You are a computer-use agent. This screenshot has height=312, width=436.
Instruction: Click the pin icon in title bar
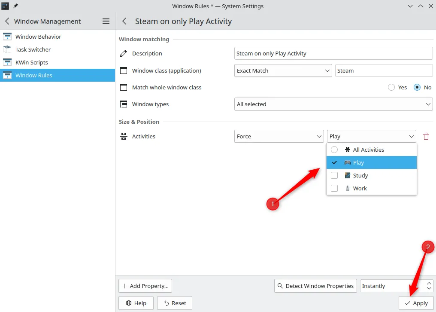coord(16,6)
